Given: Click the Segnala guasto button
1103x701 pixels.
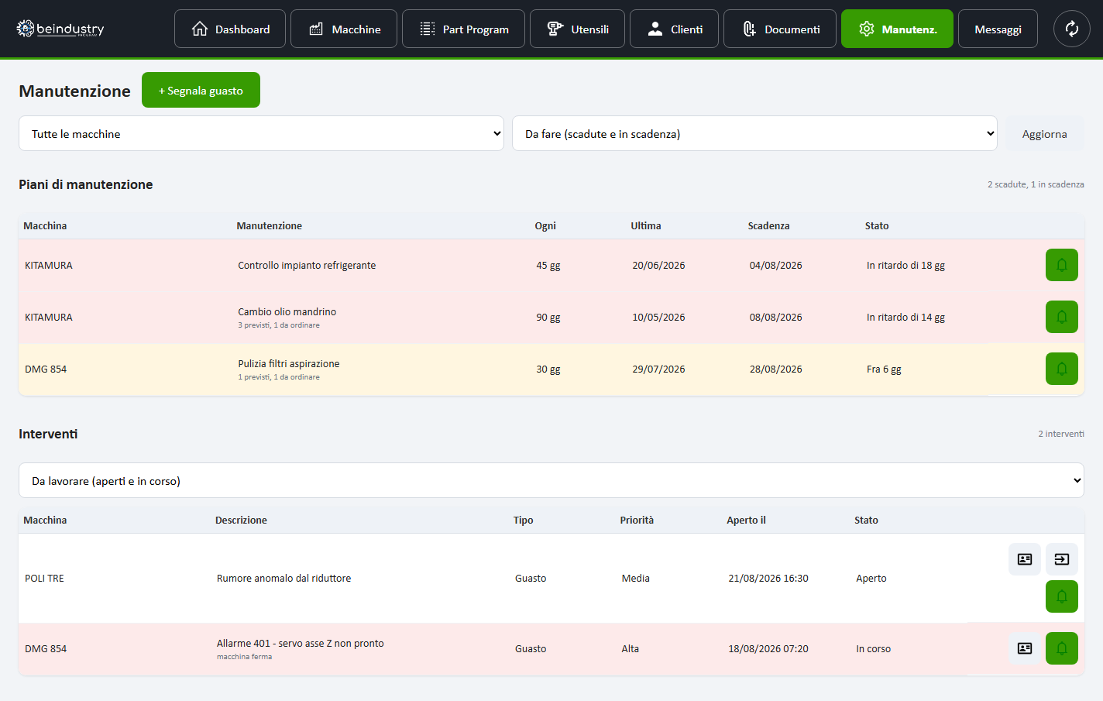Looking at the screenshot, I should coord(201,90).
